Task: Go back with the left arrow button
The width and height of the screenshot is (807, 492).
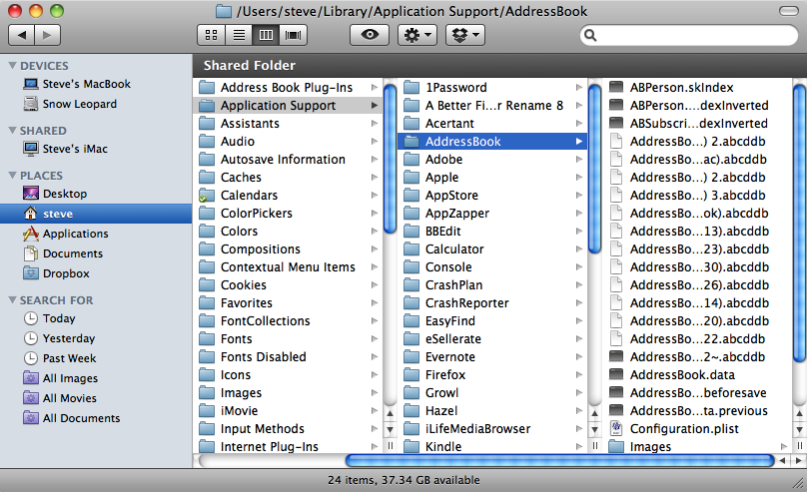Action: pos(22,35)
